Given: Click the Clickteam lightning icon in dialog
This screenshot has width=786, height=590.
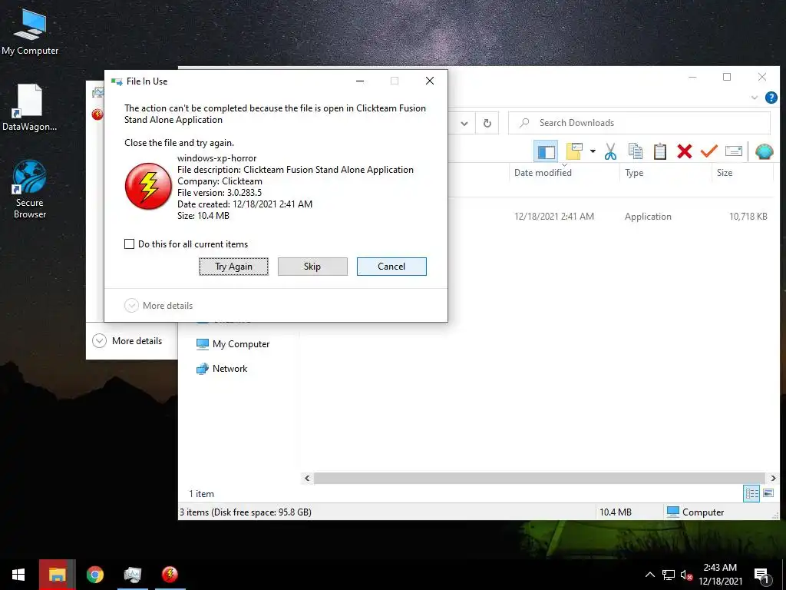Looking at the screenshot, I should click(148, 186).
